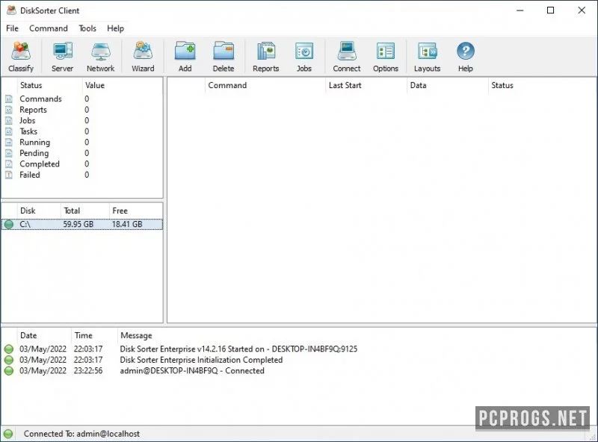Open the Reports toolbar icon
This screenshot has width=598, height=442.
[x=266, y=51]
